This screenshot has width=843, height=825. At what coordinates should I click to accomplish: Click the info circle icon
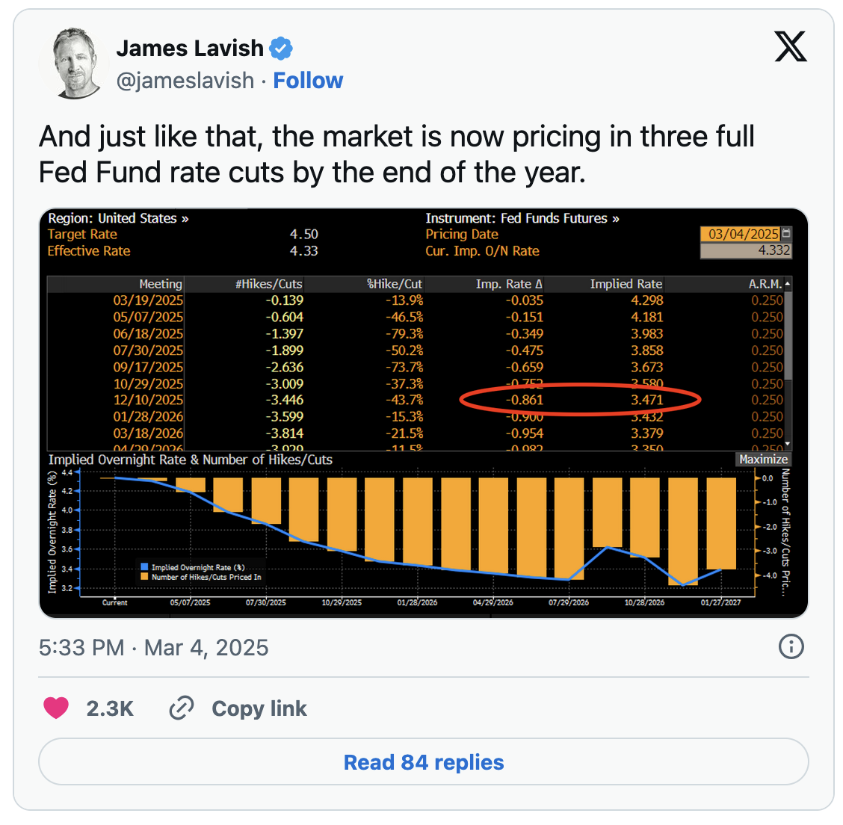coord(791,646)
